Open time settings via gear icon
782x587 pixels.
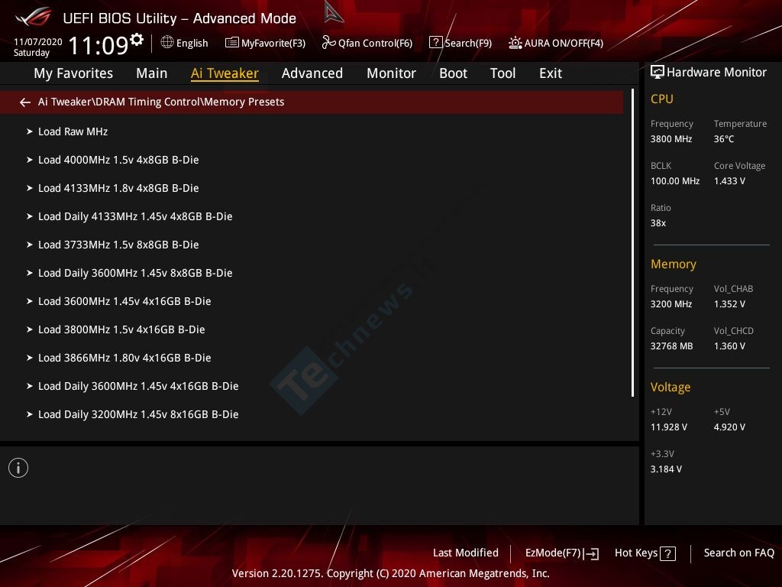tap(136, 39)
